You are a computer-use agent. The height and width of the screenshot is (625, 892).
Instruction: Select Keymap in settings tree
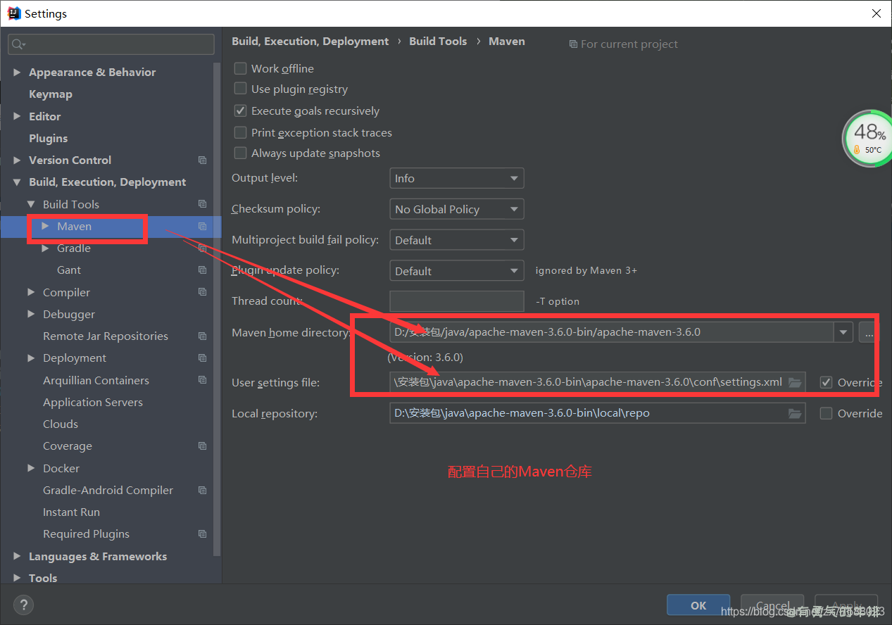pos(51,94)
